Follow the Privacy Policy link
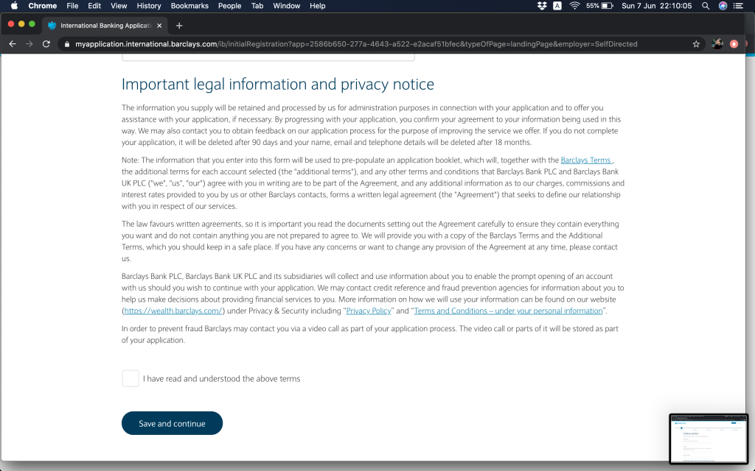Image resolution: width=755 pixels, height=471 pixels. click(x=369, y=311)
